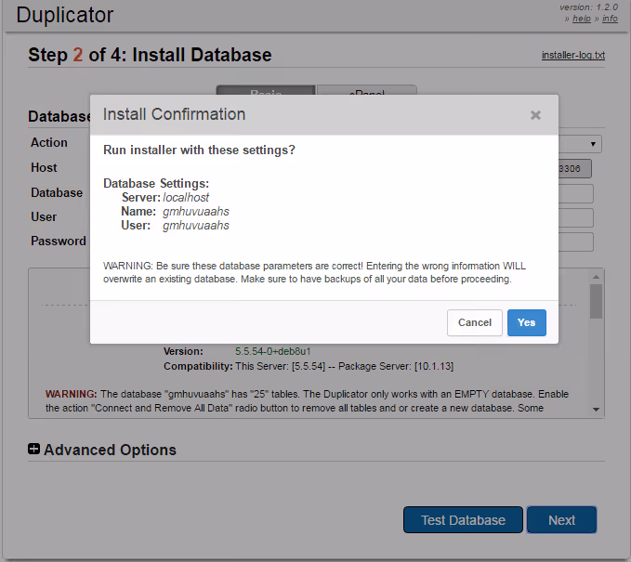Click the Compatibility line text
Viewport: 631px width, 562px height.
(x=309, y=367)
